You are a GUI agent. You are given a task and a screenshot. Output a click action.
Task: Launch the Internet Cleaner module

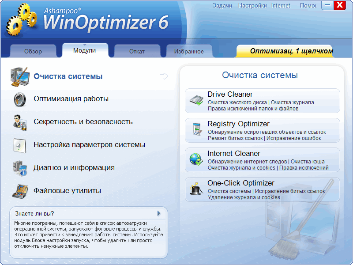(x=263, y=160)
